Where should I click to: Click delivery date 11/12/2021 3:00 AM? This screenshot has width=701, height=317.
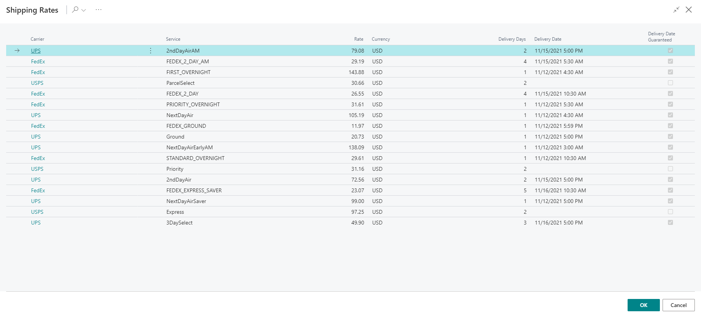[559, 147]
